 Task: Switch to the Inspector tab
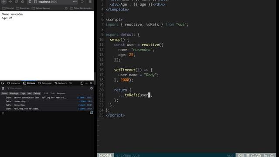(14, 83)
